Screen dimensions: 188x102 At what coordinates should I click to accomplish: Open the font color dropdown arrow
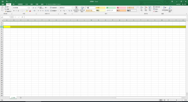tap(32, 11)
